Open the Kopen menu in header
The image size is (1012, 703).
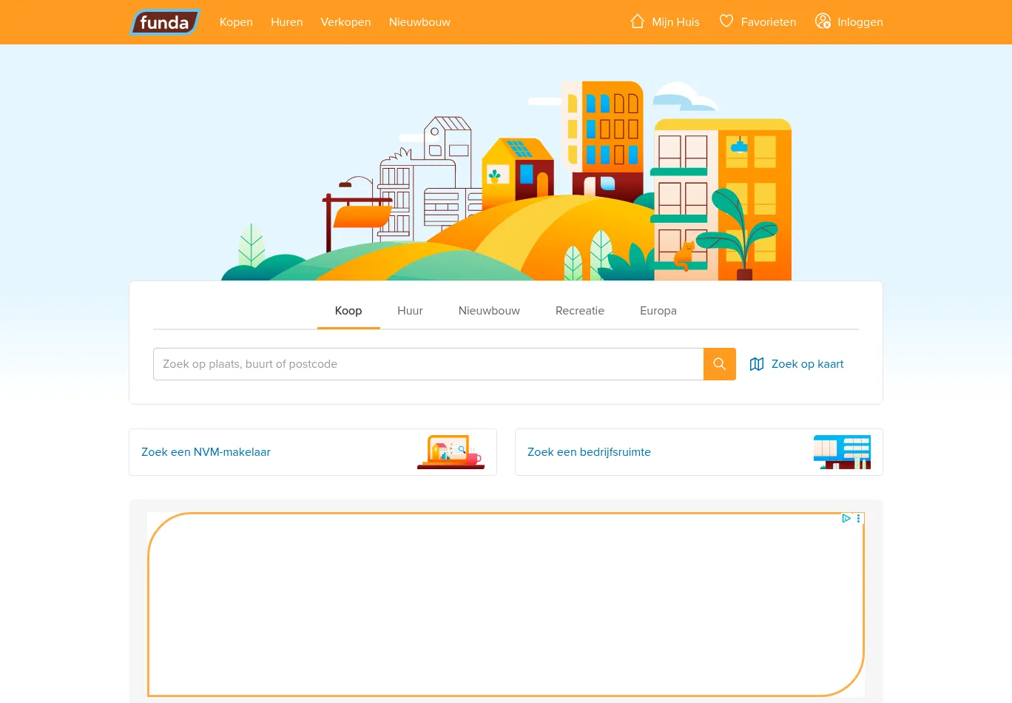click(x=236, y=22)
